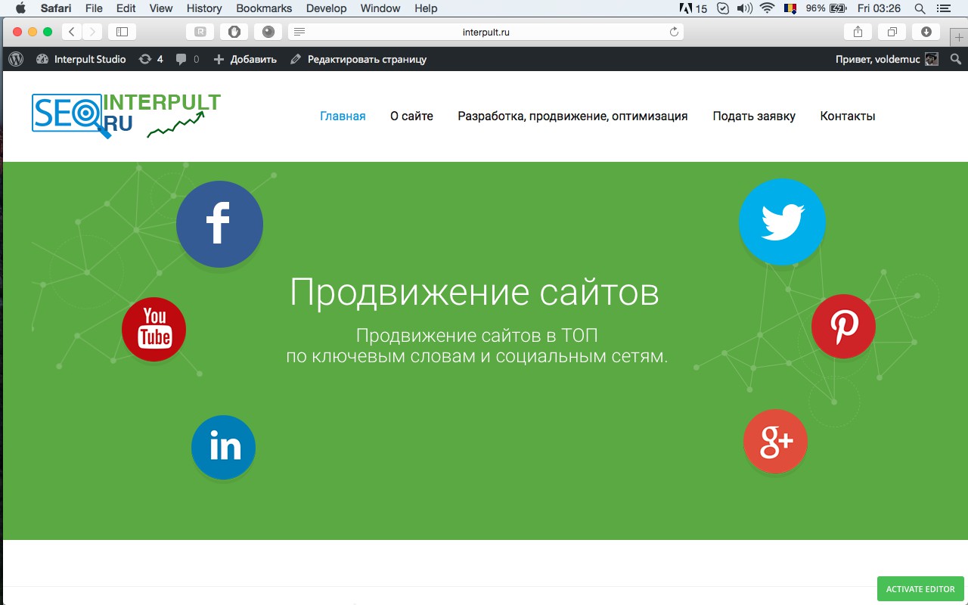Screen dimensions: 968x605
Task: Open the Develop menu
Action: (x=327, y=8)
